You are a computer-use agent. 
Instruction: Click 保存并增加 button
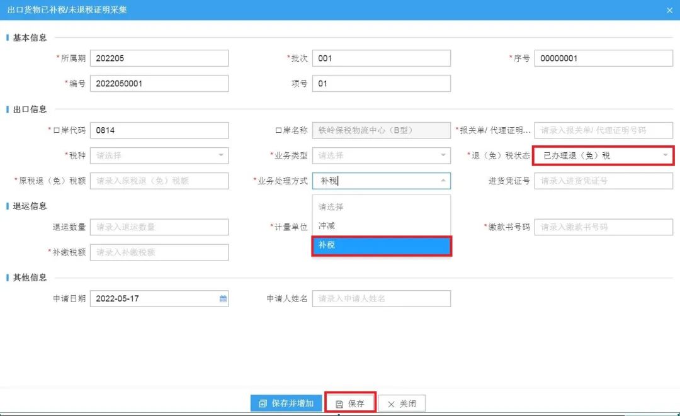(x=286, y=403)
